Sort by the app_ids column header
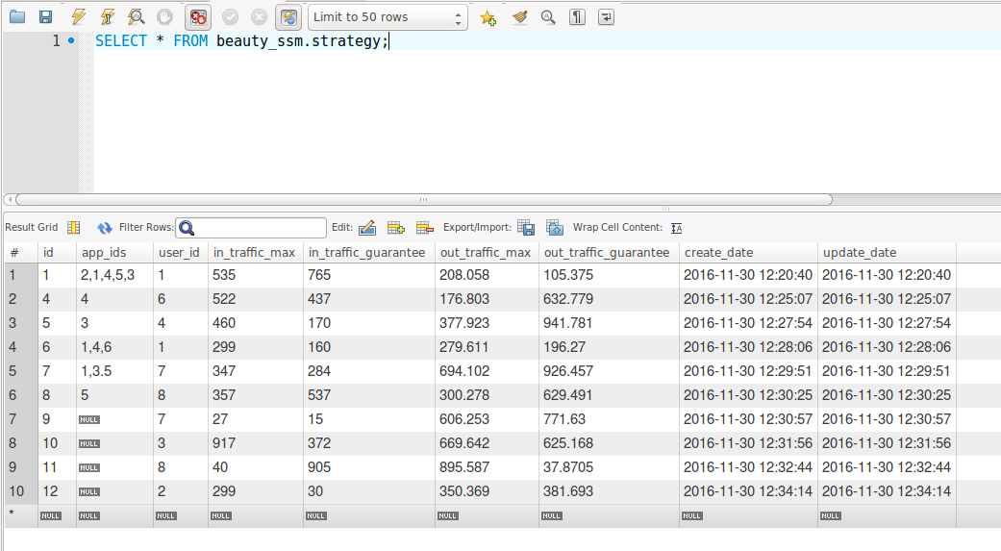The image size is (1001, 551). tap(115, 252)
